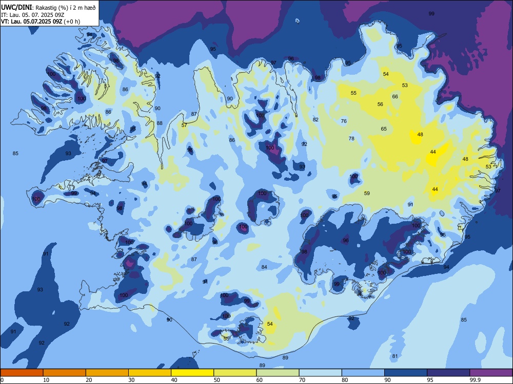Click the dark navy 95–99.9 legend swatch
This screenshot has width=513, height=384.
point(448,373)
